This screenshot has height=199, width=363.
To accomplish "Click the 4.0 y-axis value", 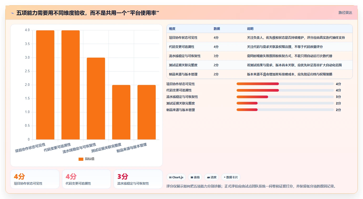I will pyautogui.click(x=27, y=30).
